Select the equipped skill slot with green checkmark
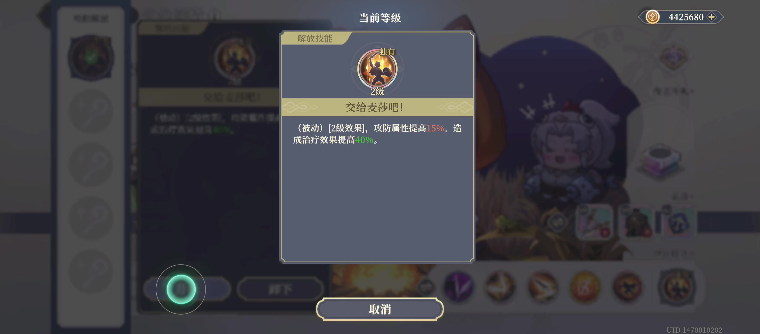The width and height of the screenshot is (760, 334). (x=91, y=58)
